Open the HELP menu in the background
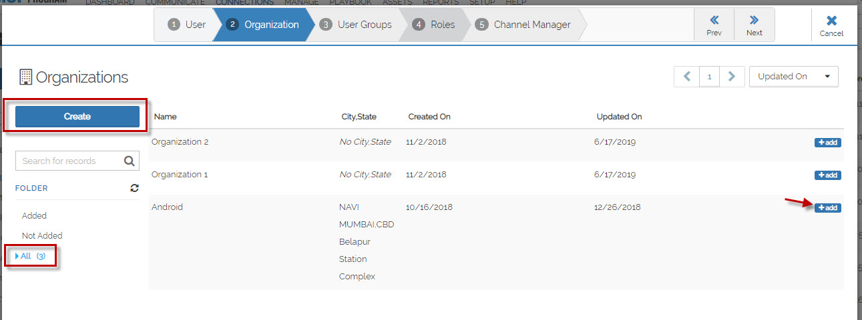The height and width of the screenshot is (320, 862). click(517, 3)
